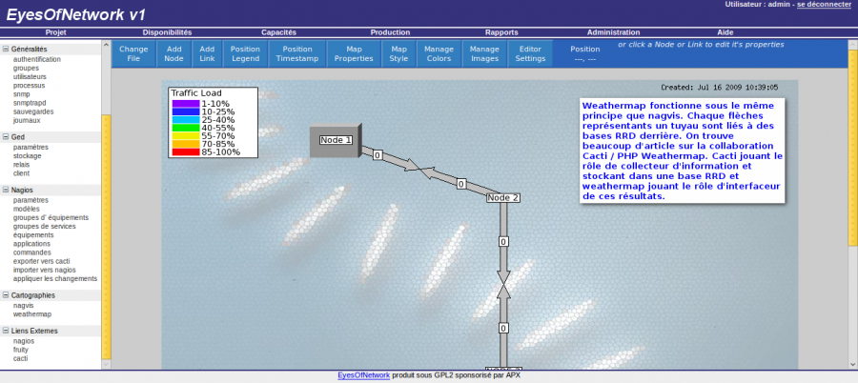Open journaux in the sidebar
Screen dimensions: 858x383
[x=27, y=120]
